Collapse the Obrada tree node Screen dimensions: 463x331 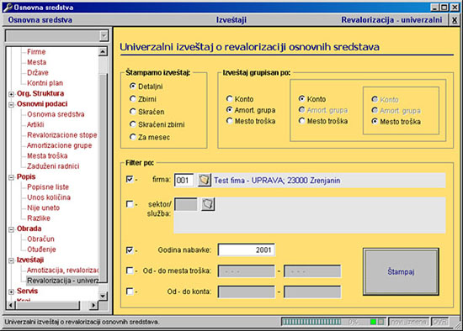coord(11,229)
